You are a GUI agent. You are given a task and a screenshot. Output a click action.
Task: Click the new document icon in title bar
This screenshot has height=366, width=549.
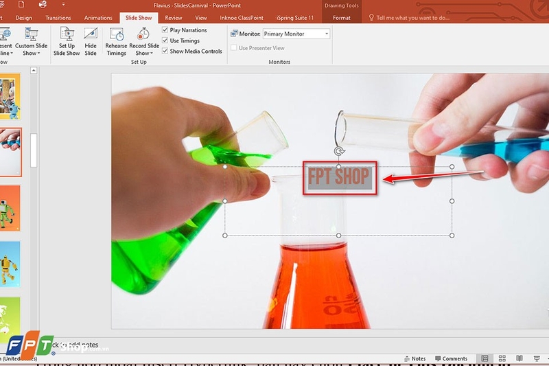pyautogui.click(x=21, y=5)
